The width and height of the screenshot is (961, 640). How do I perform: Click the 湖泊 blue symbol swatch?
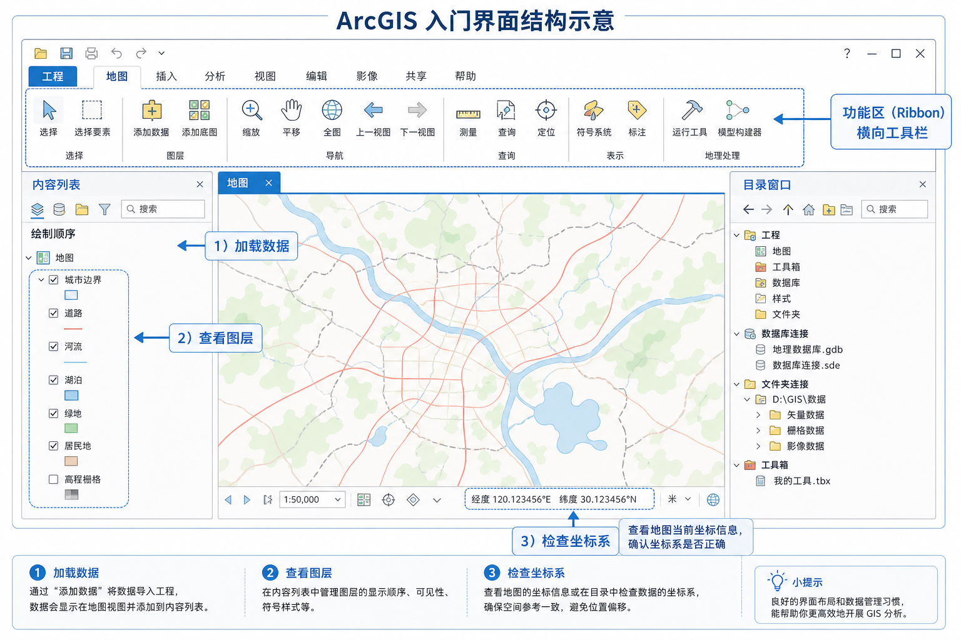pos(71,396)
